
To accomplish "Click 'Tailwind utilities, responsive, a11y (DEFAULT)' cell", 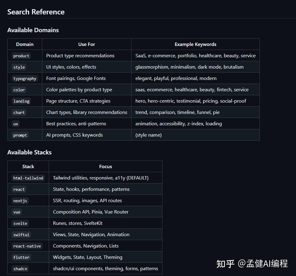I will tap(105, 178).
